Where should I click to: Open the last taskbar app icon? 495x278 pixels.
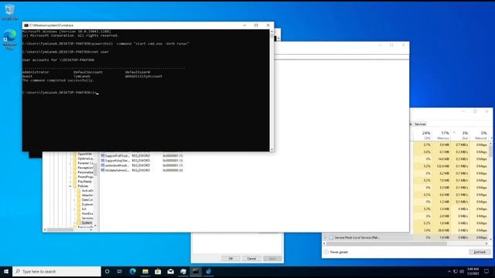(208, 271)
